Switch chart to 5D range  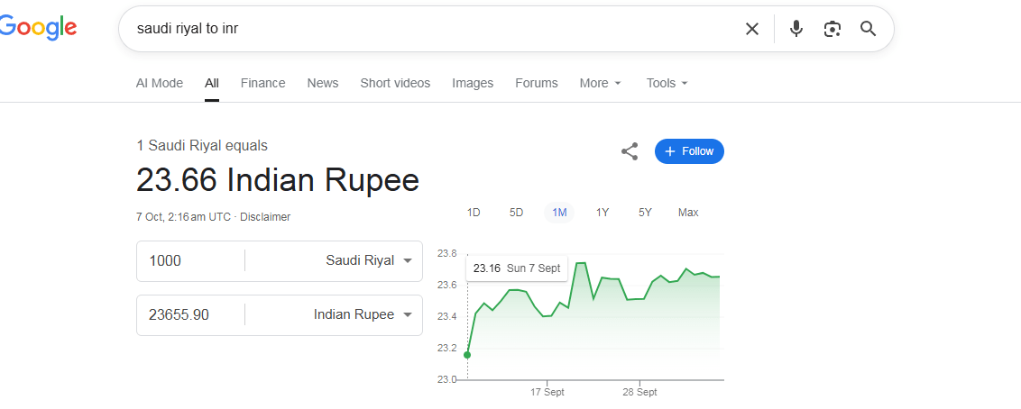tap(516, 213)
